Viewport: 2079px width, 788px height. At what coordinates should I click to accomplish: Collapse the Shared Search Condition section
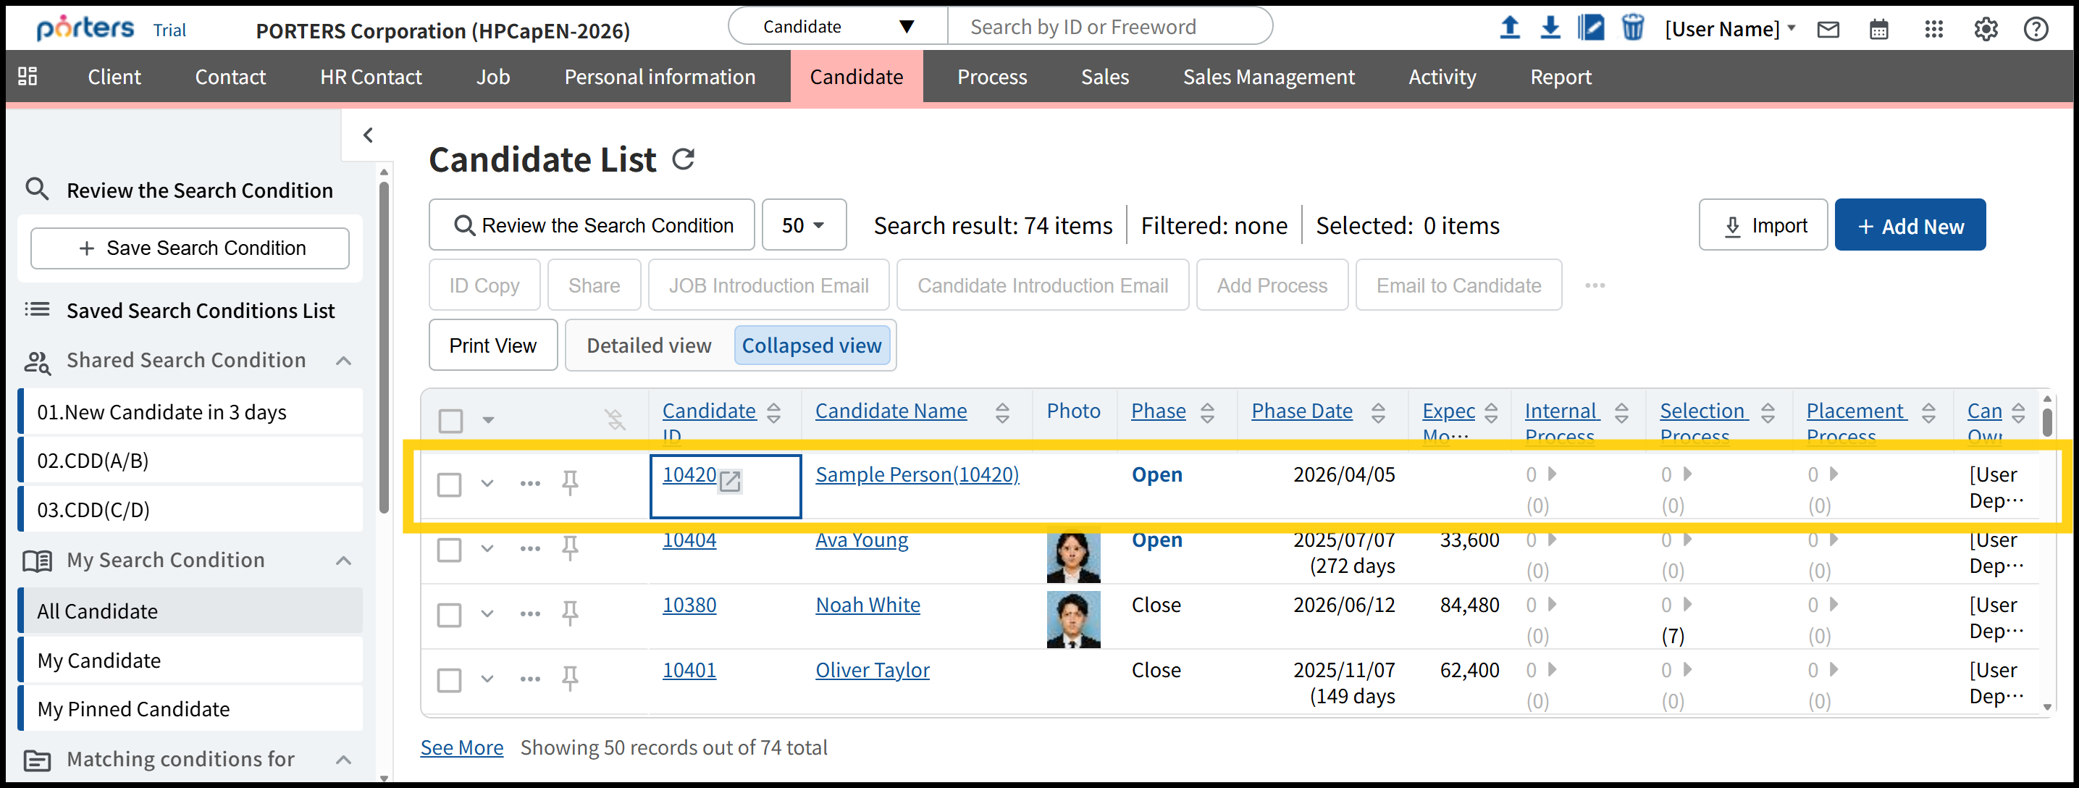[343, 360]
